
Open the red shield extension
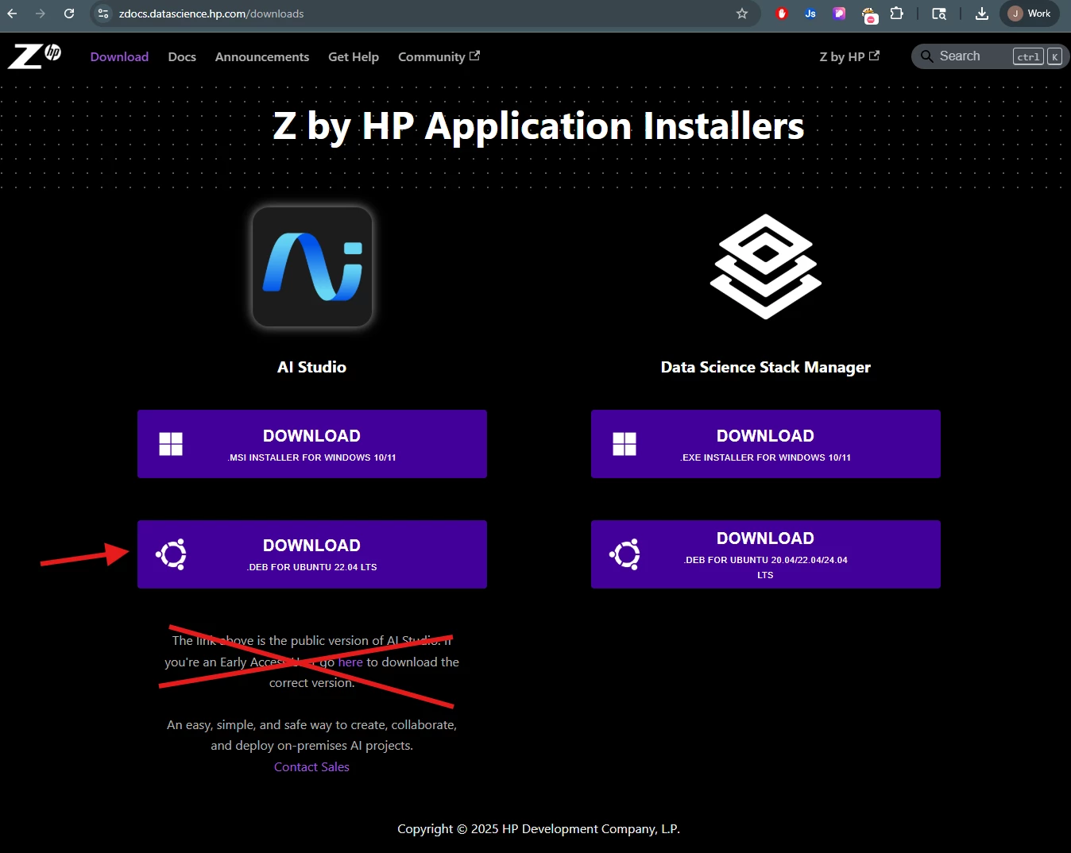coord(782,14)
